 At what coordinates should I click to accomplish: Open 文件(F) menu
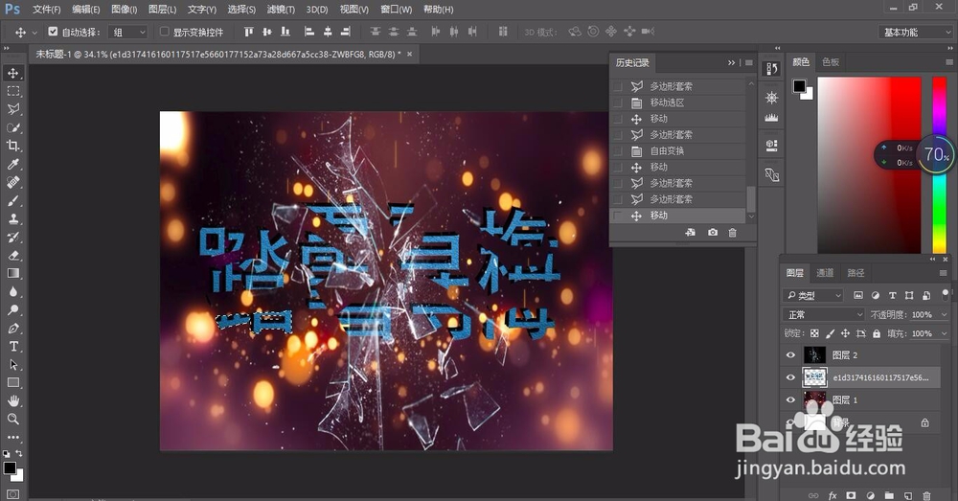click(x=46, y=10)
